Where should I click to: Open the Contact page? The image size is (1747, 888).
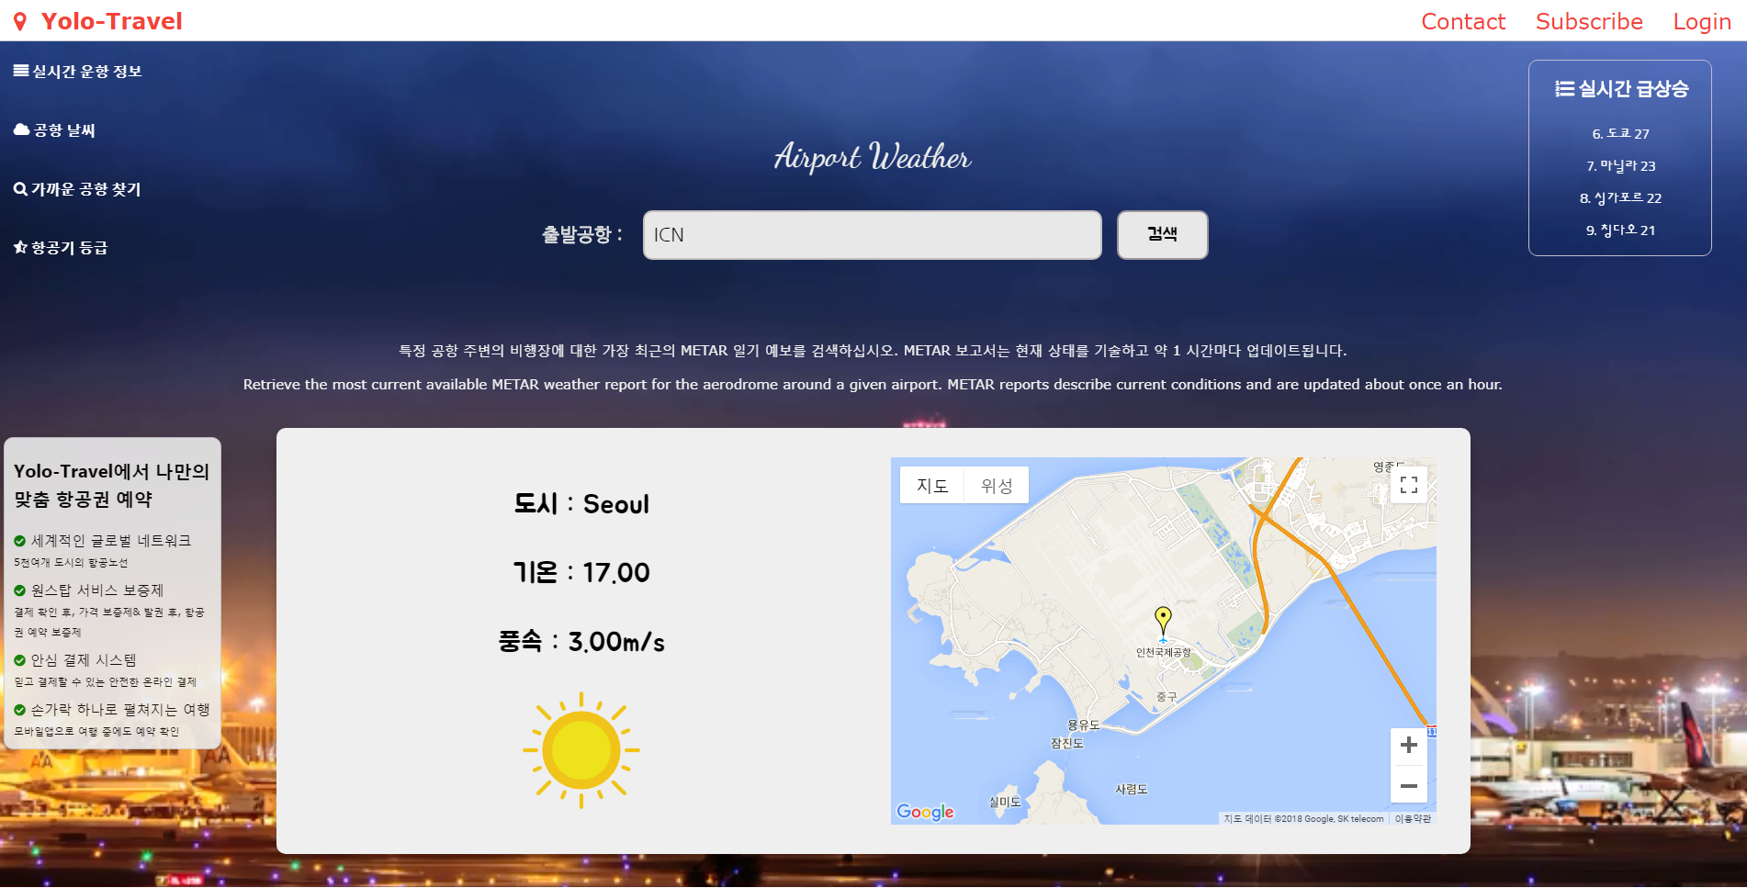pos(1463,21)
